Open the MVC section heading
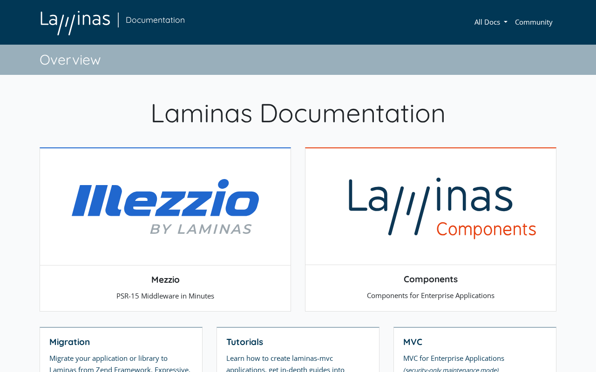Image resolution: width=596 pixels, height=372 pixels. pos(413,342)
